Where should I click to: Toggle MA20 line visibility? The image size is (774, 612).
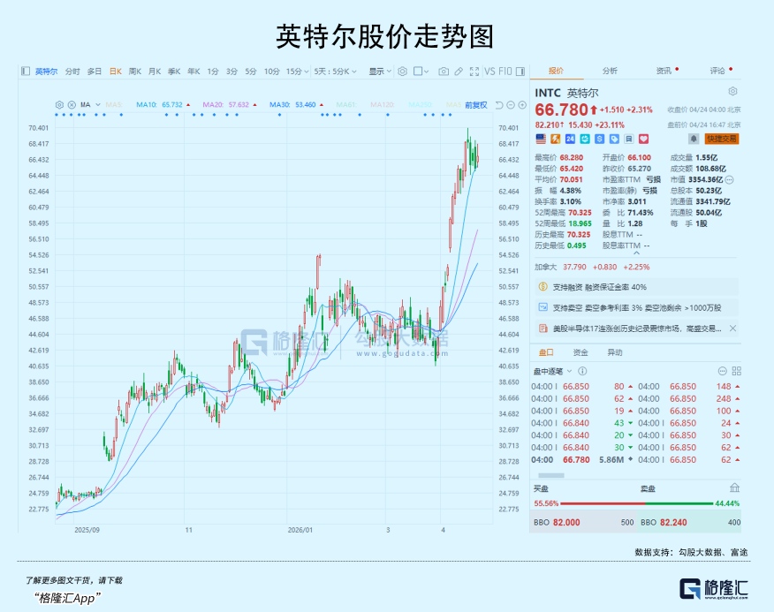pos(230,104)
